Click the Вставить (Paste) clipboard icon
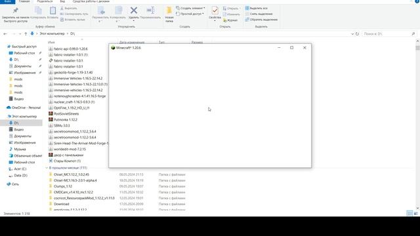Image resolution: width=420 pixels, height=236 pixels. (52, 10)
